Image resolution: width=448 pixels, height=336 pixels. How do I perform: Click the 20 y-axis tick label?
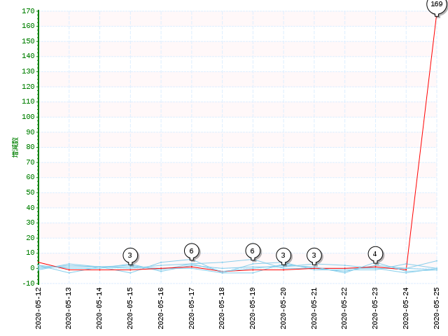pos(30,238)
